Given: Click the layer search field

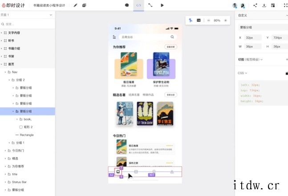Looking at the screenshot, I should 28,24.
